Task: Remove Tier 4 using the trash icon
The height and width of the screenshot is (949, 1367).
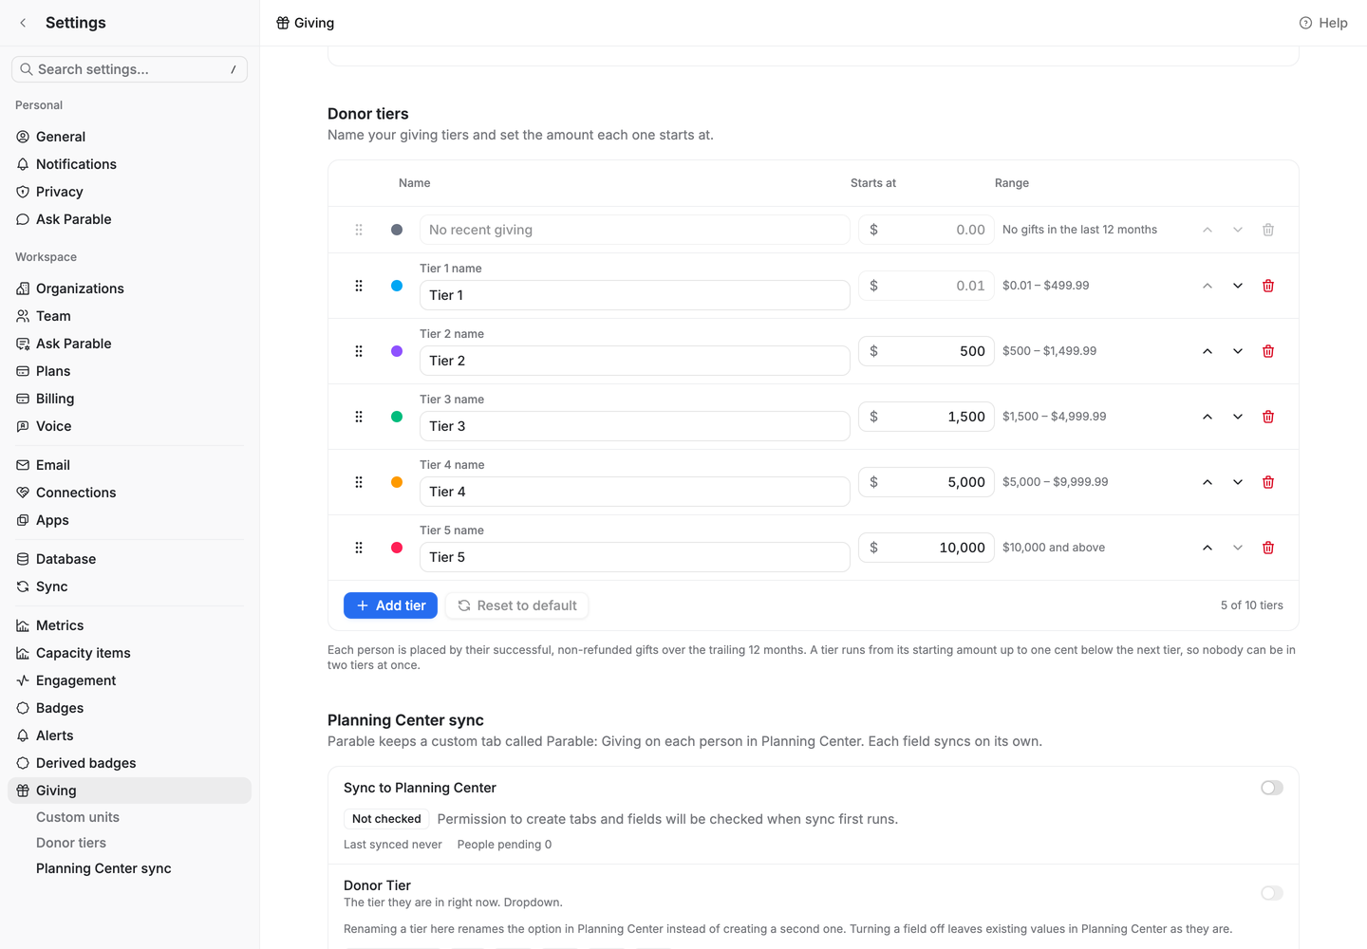Action: click(x=1268, y=482)
